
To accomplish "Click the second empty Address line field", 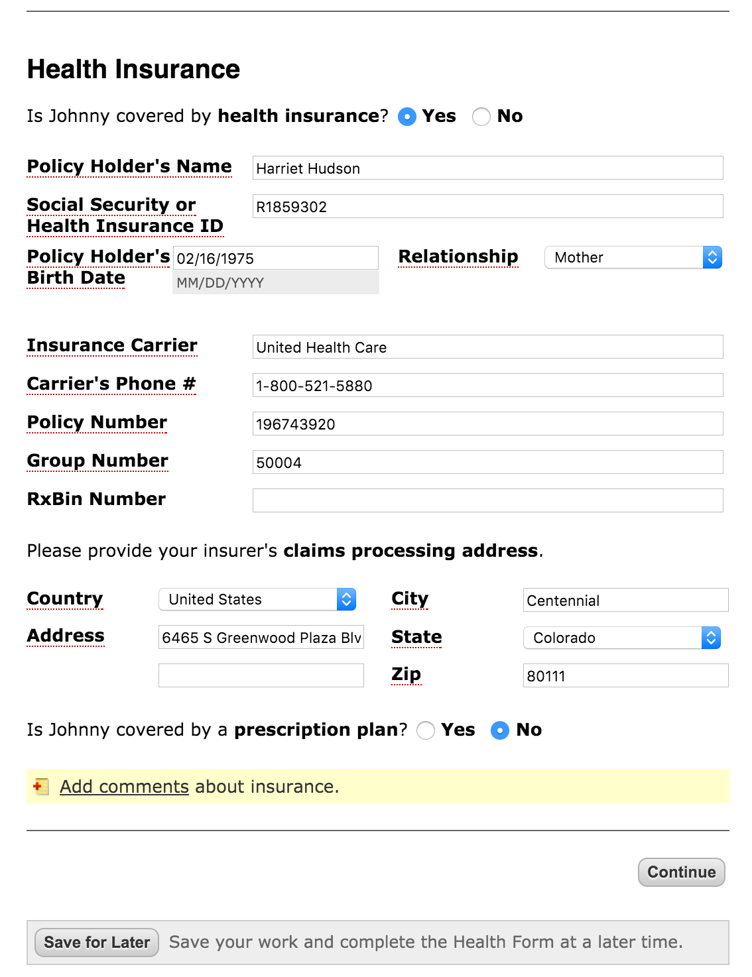I will [x=261, y=675].
